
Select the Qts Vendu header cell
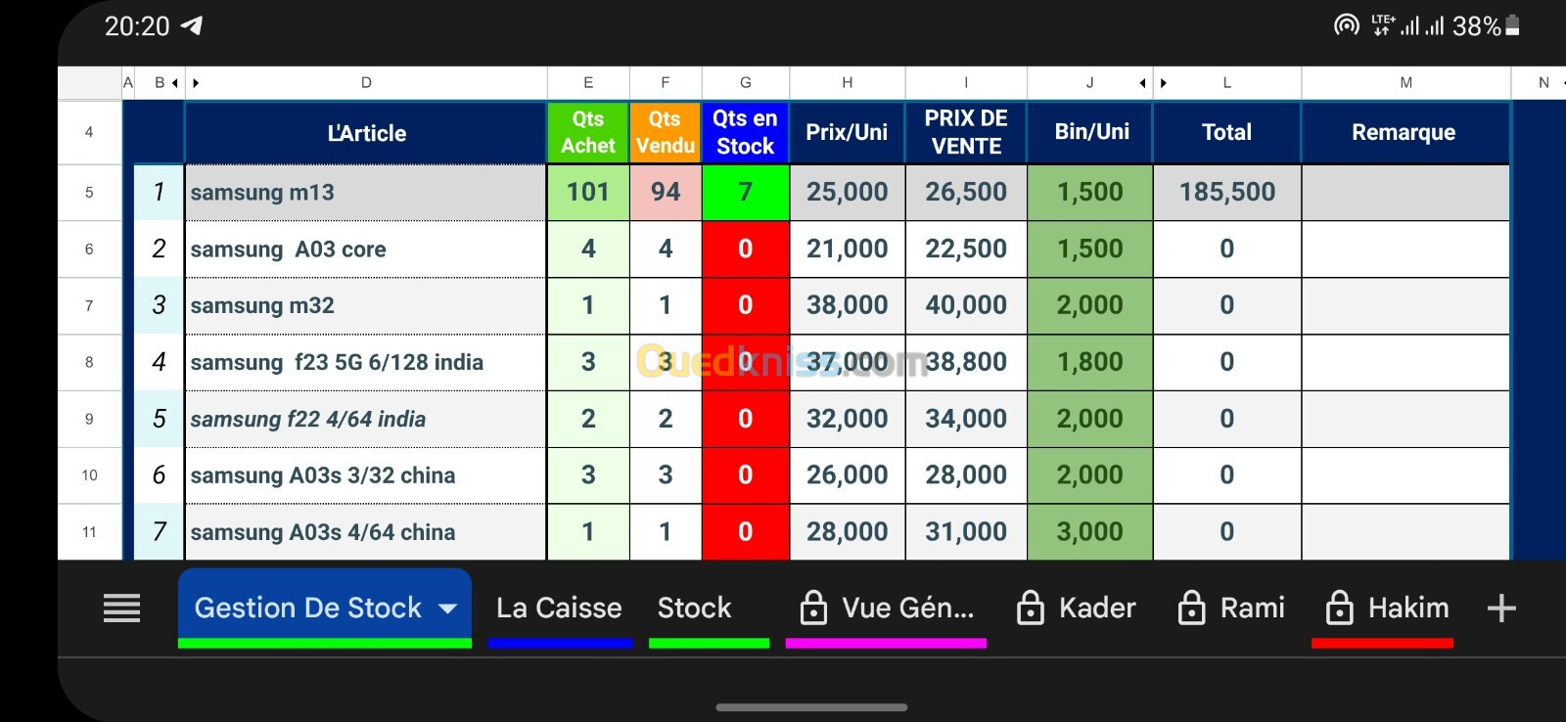pyautogui.click(x=666, y=133)
